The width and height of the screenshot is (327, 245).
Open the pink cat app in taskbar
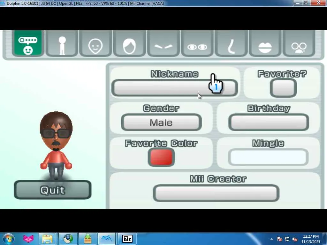coord(28,239)
